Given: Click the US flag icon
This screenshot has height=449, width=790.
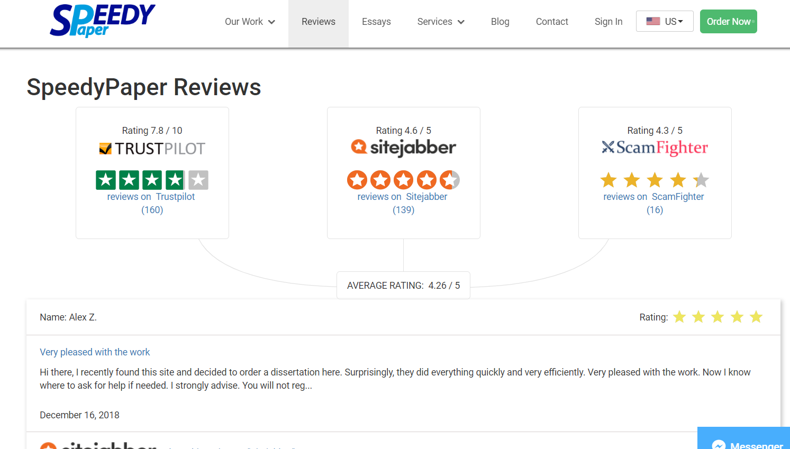Looking at the screenshot, I should [653, 21].
